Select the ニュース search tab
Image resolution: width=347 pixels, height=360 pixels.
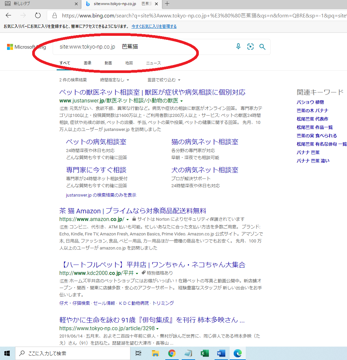[x=154, y=63]
